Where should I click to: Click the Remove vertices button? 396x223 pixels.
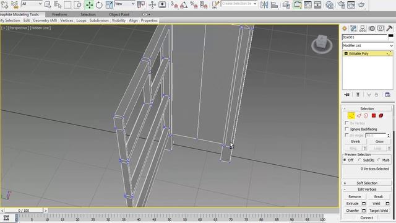click(x=355, y=196)
